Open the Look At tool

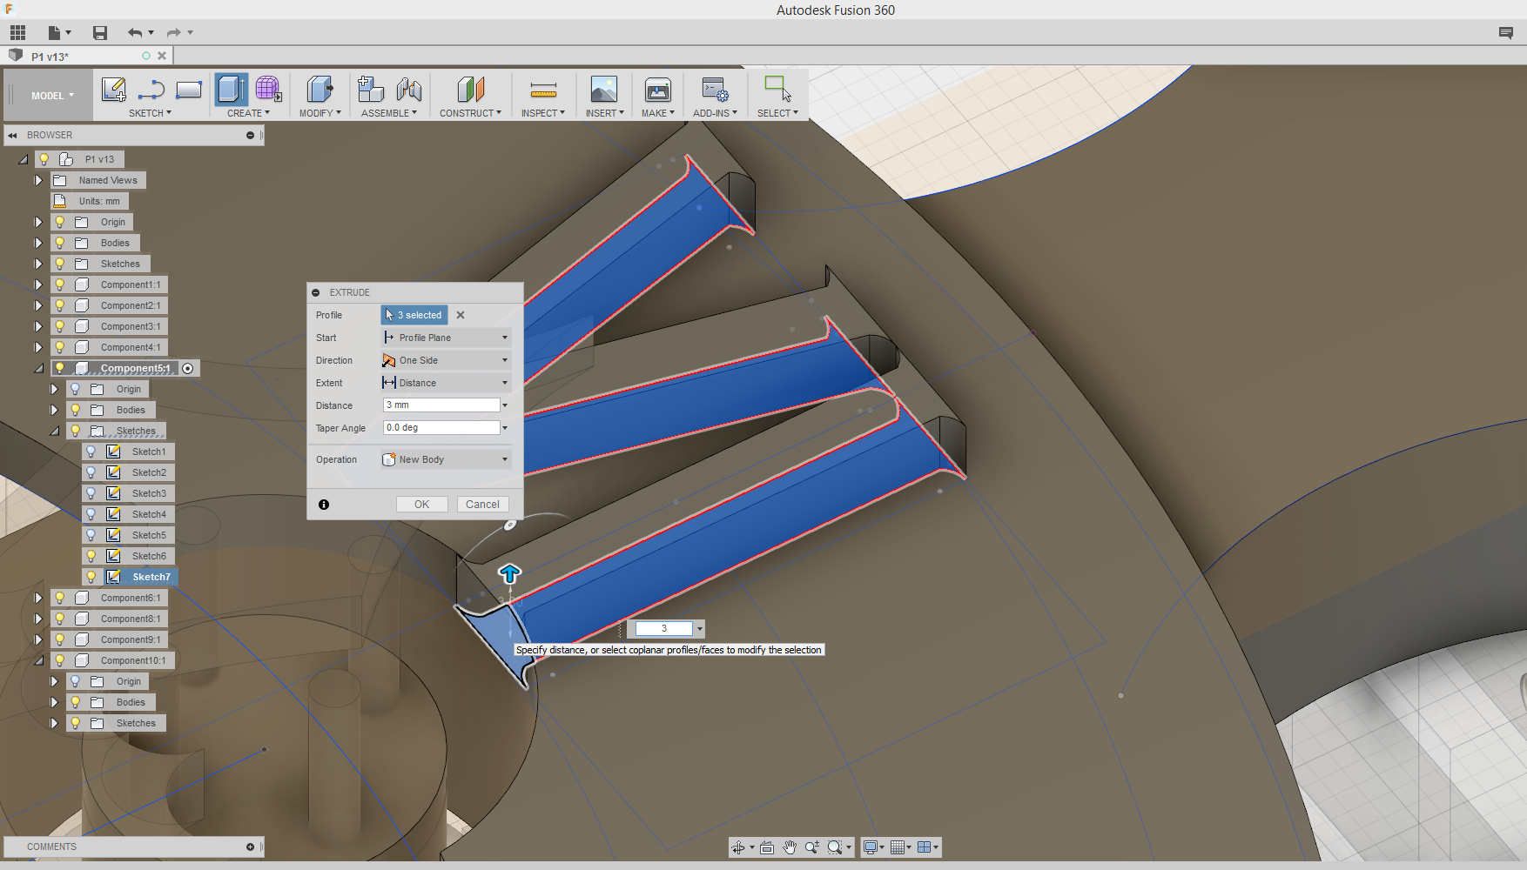(766, 847)
